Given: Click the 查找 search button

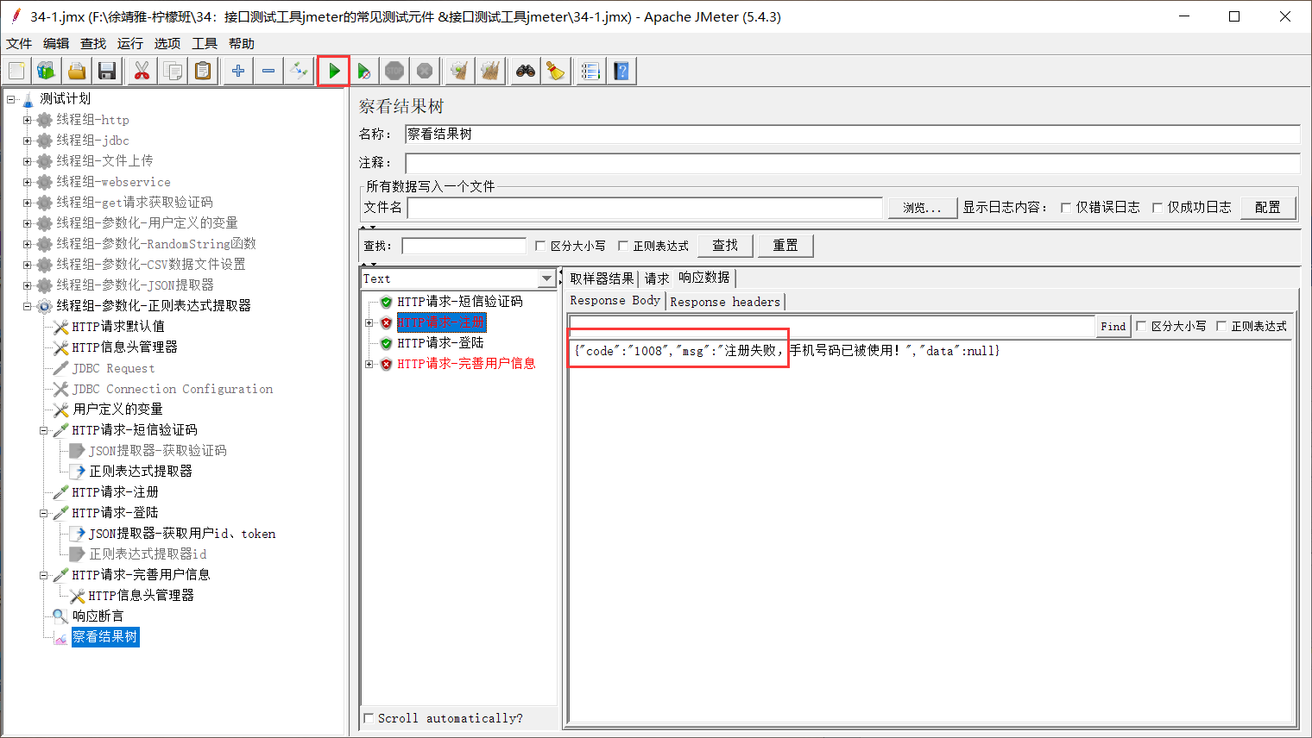Looking at the screenshot, I should (724, 246).
